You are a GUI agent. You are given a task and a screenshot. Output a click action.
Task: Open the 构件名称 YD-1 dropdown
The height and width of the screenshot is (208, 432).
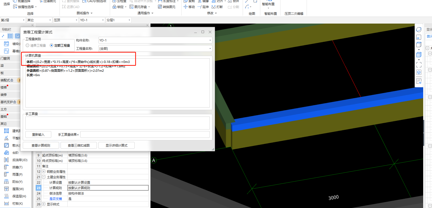155,40
